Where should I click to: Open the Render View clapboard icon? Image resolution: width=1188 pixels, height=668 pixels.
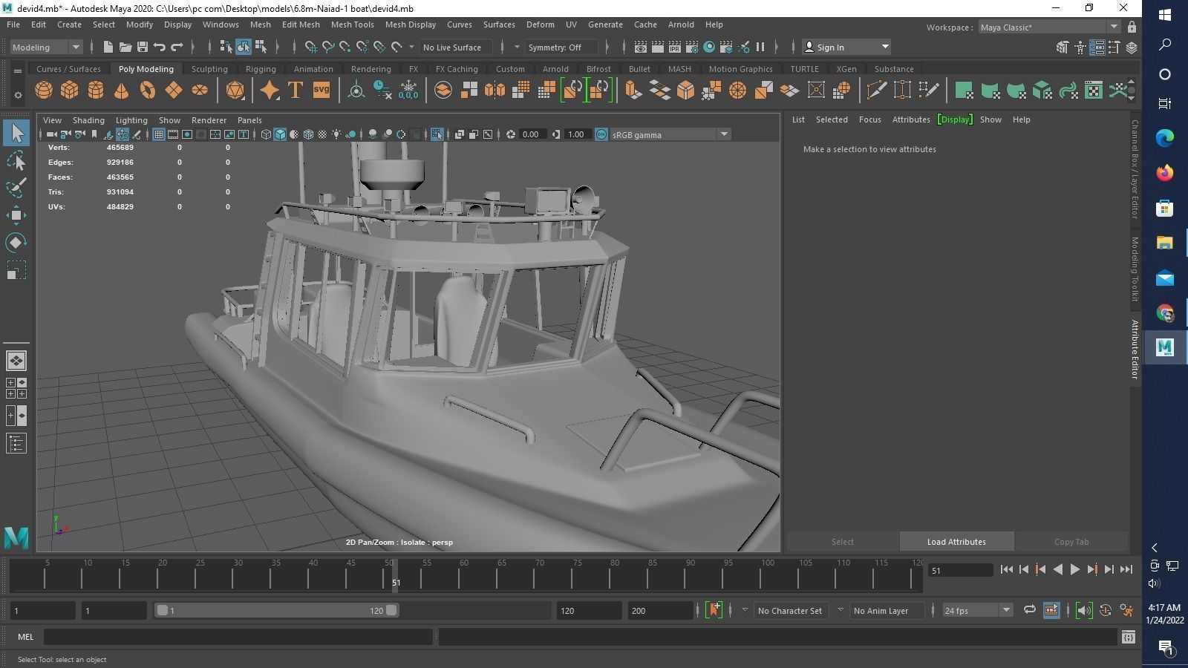pos(640,47)
